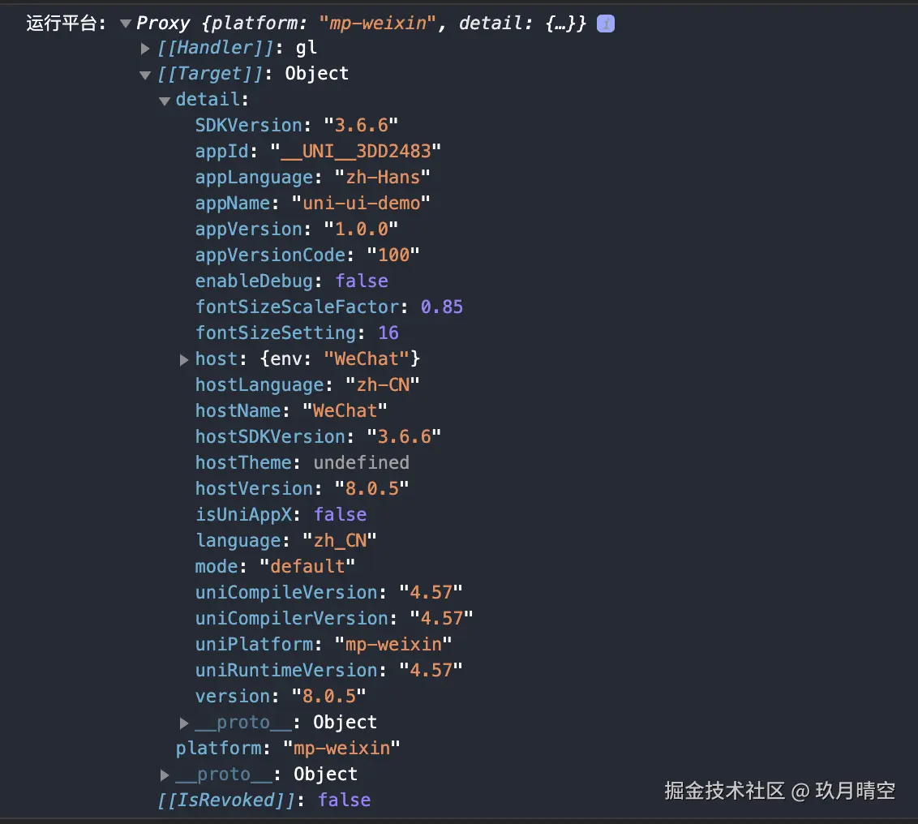Collapse the top-level Proxy object
This screenshot has width=918, height=824.
tap(126, 24)
